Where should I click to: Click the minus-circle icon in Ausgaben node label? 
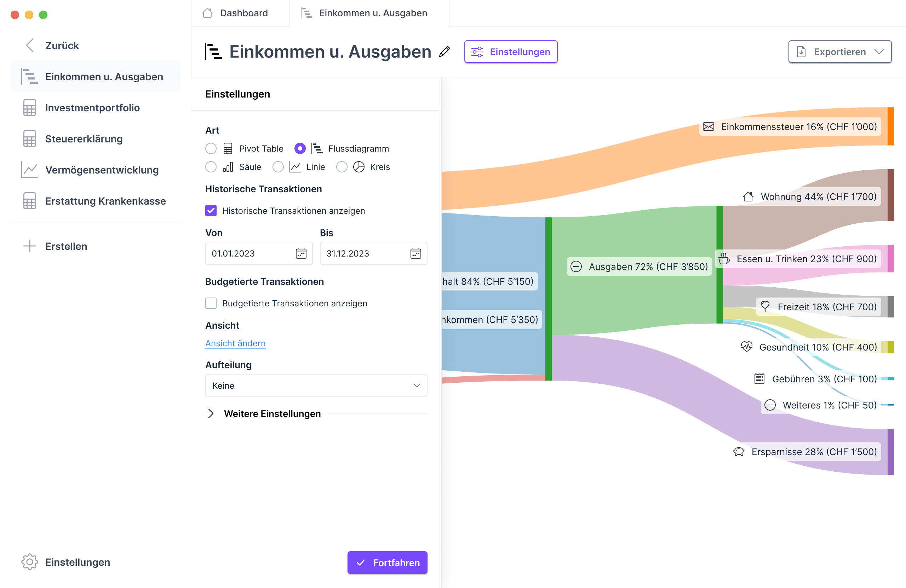click(x=577, y=266)
